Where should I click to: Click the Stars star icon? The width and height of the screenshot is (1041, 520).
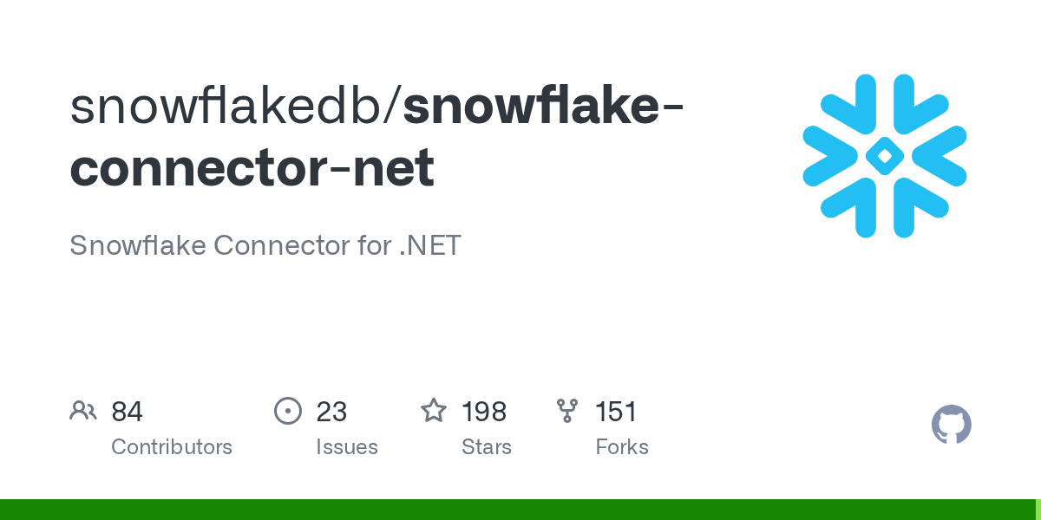click(x=434, y=411)
